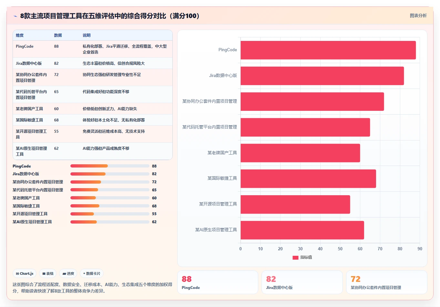Viewport: 440px width, 307px height.
Task: Click the 72 某协同办公套件内置项目管理 score card
Action: point(387,282)
